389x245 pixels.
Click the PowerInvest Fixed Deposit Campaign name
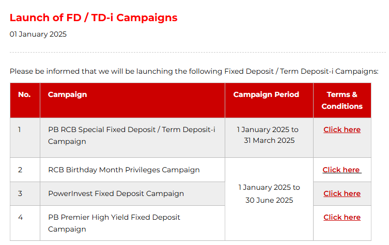116,193
